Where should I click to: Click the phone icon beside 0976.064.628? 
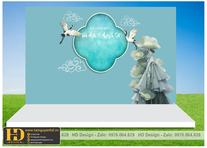coord(28,143)
